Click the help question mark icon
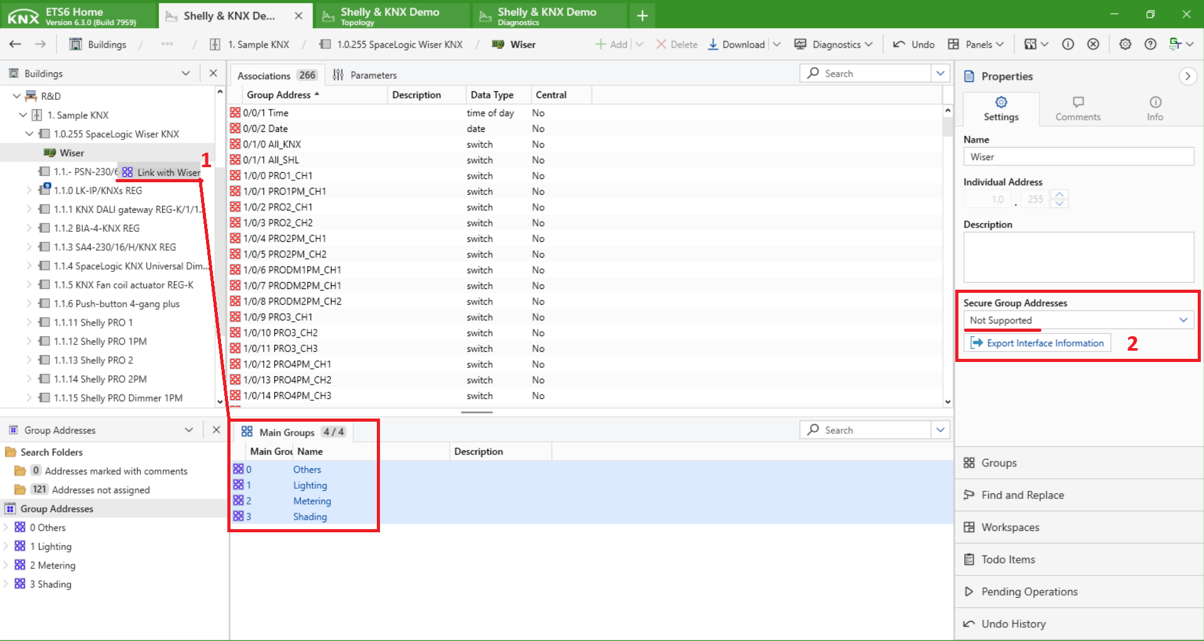This screenshot has width=1204, height=641. coord(1150,45)
